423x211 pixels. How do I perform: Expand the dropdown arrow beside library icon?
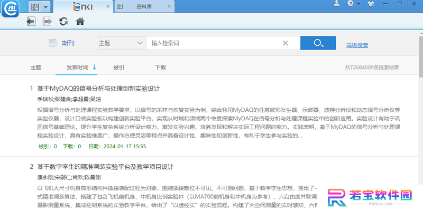[x=46, y=7]
